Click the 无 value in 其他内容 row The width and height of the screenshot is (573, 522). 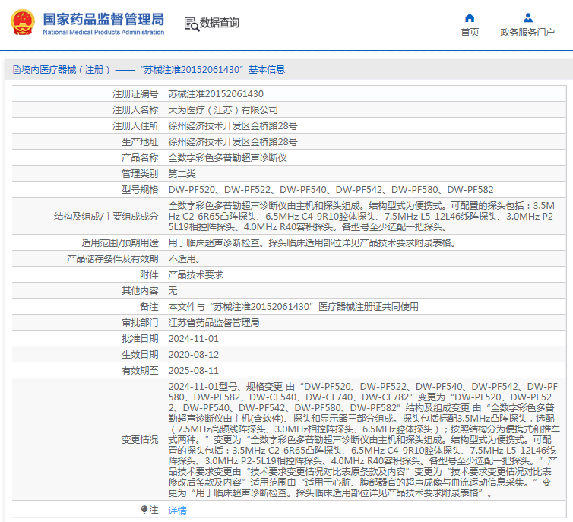(x=173, y=291)
